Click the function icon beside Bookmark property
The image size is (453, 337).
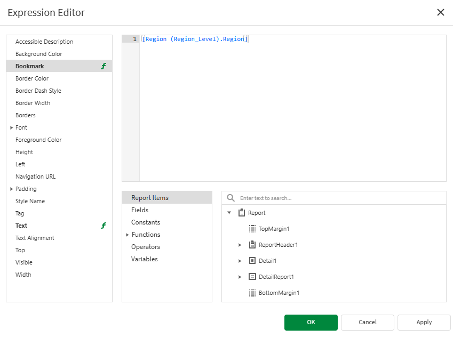103,66
